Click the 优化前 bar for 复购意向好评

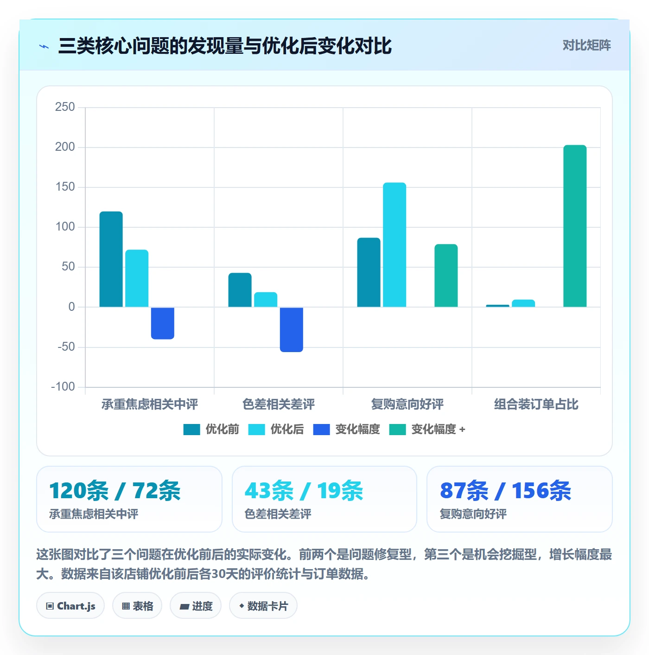click(x=369, y=272)
